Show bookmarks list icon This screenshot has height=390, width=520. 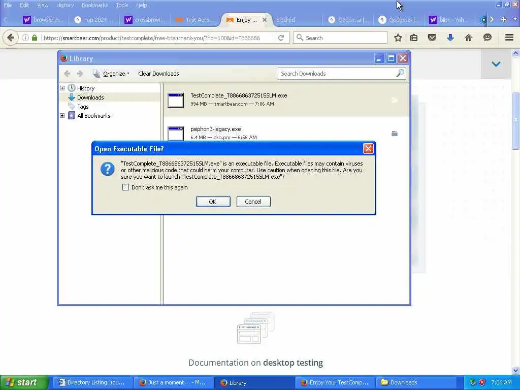click(x=414, y=38)
